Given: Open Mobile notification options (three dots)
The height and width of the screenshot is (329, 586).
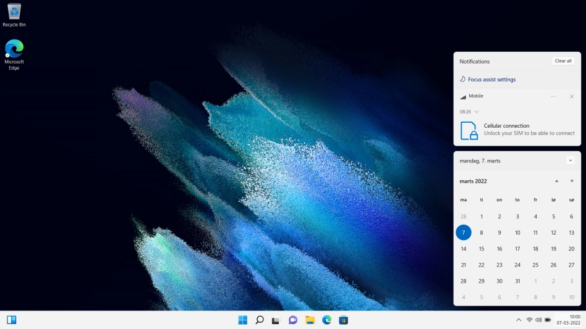Looking at the screenshot, I should pos(553,96).
